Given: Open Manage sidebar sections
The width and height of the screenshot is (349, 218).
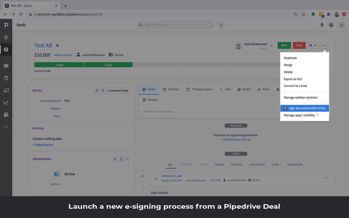Looking at the screenshot, I should pyautogui.click(x=305, y=98).
